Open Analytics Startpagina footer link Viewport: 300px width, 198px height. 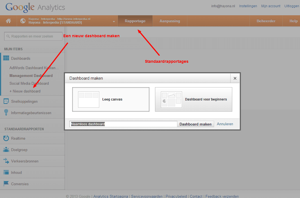coord(111,196)
